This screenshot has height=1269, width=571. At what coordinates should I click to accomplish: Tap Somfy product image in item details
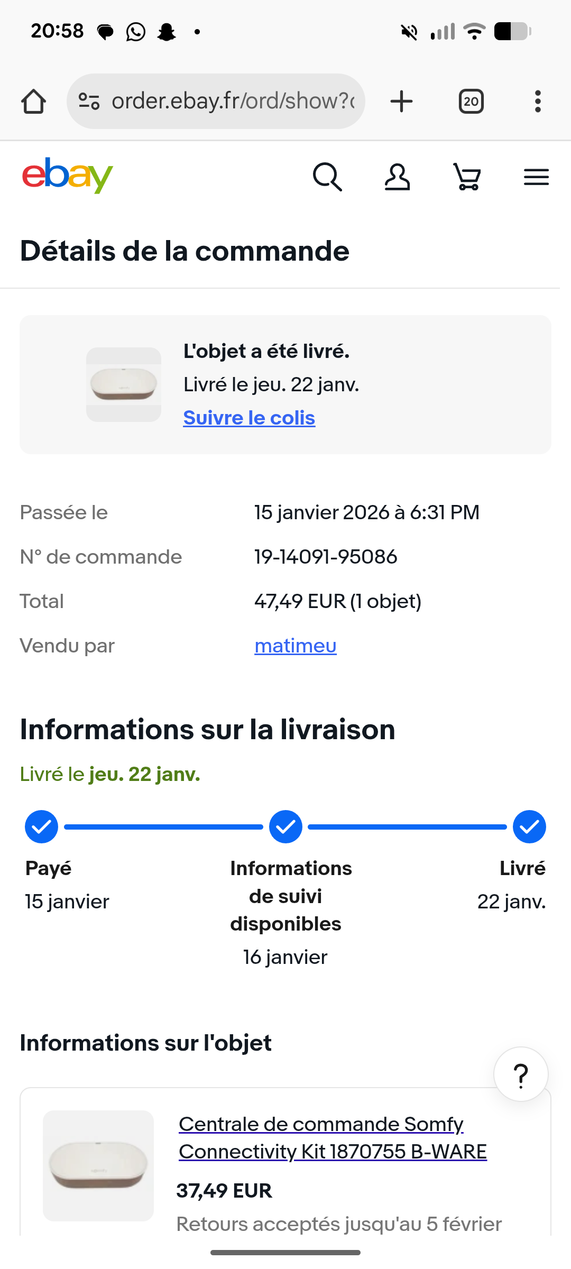click(x=98, y=1165)
